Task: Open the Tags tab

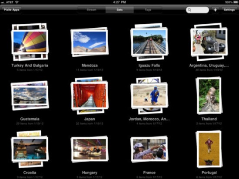Action: coord(148,10)
